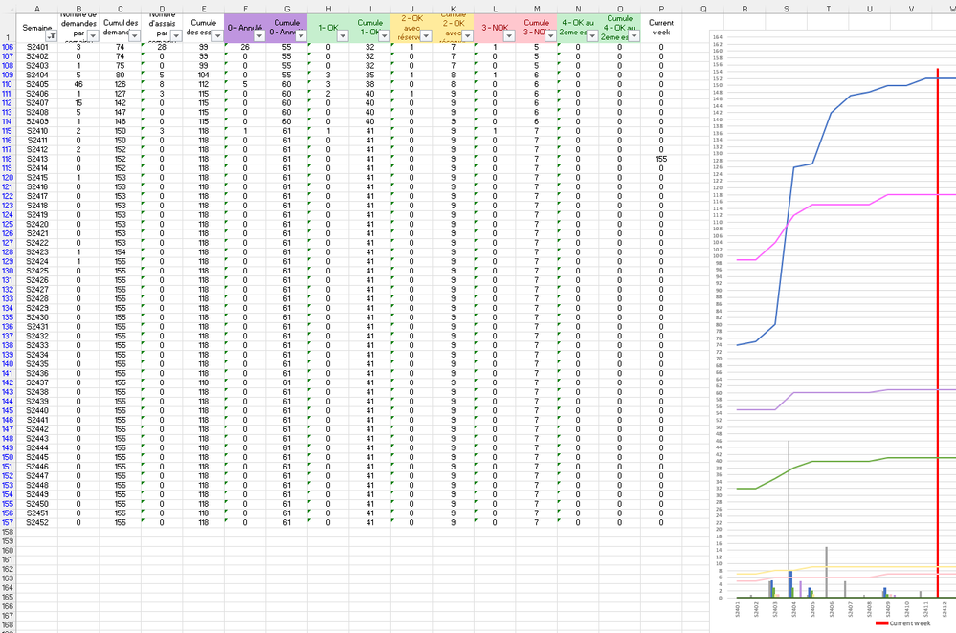Screen dimensions: 956x633
Task: Open the Semaine column filter dropdown
Action: click(x=52, y=36)
